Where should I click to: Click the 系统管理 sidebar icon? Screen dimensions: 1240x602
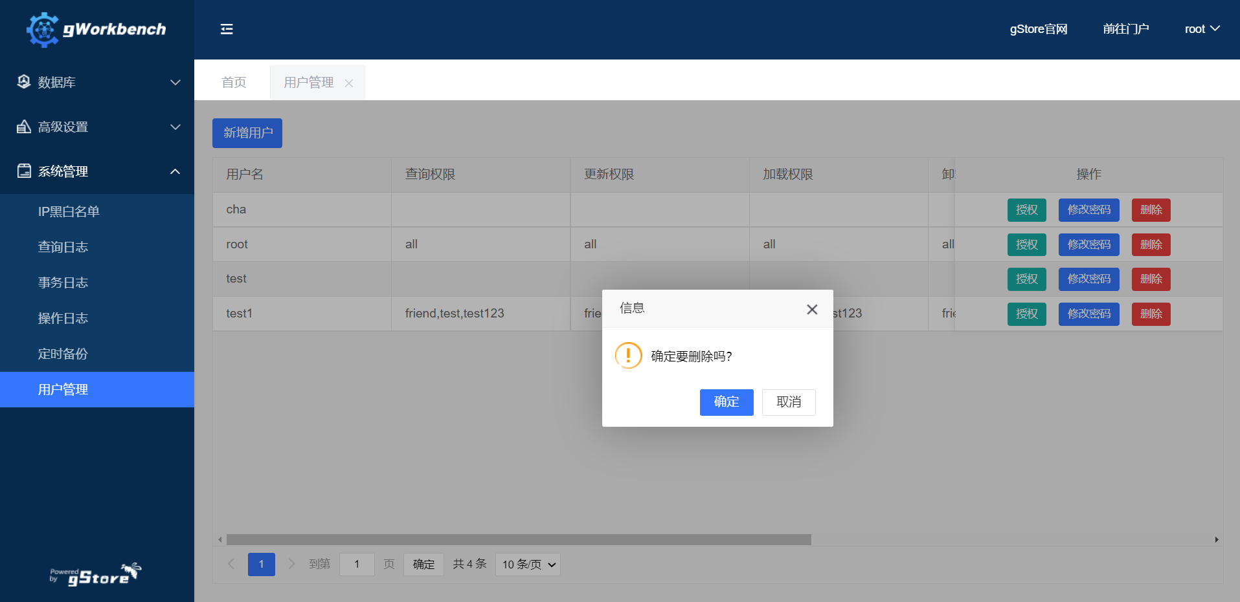pos(24,171)
